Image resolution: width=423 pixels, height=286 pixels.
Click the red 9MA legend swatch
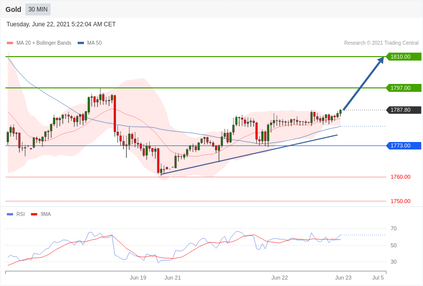[34, 214]
